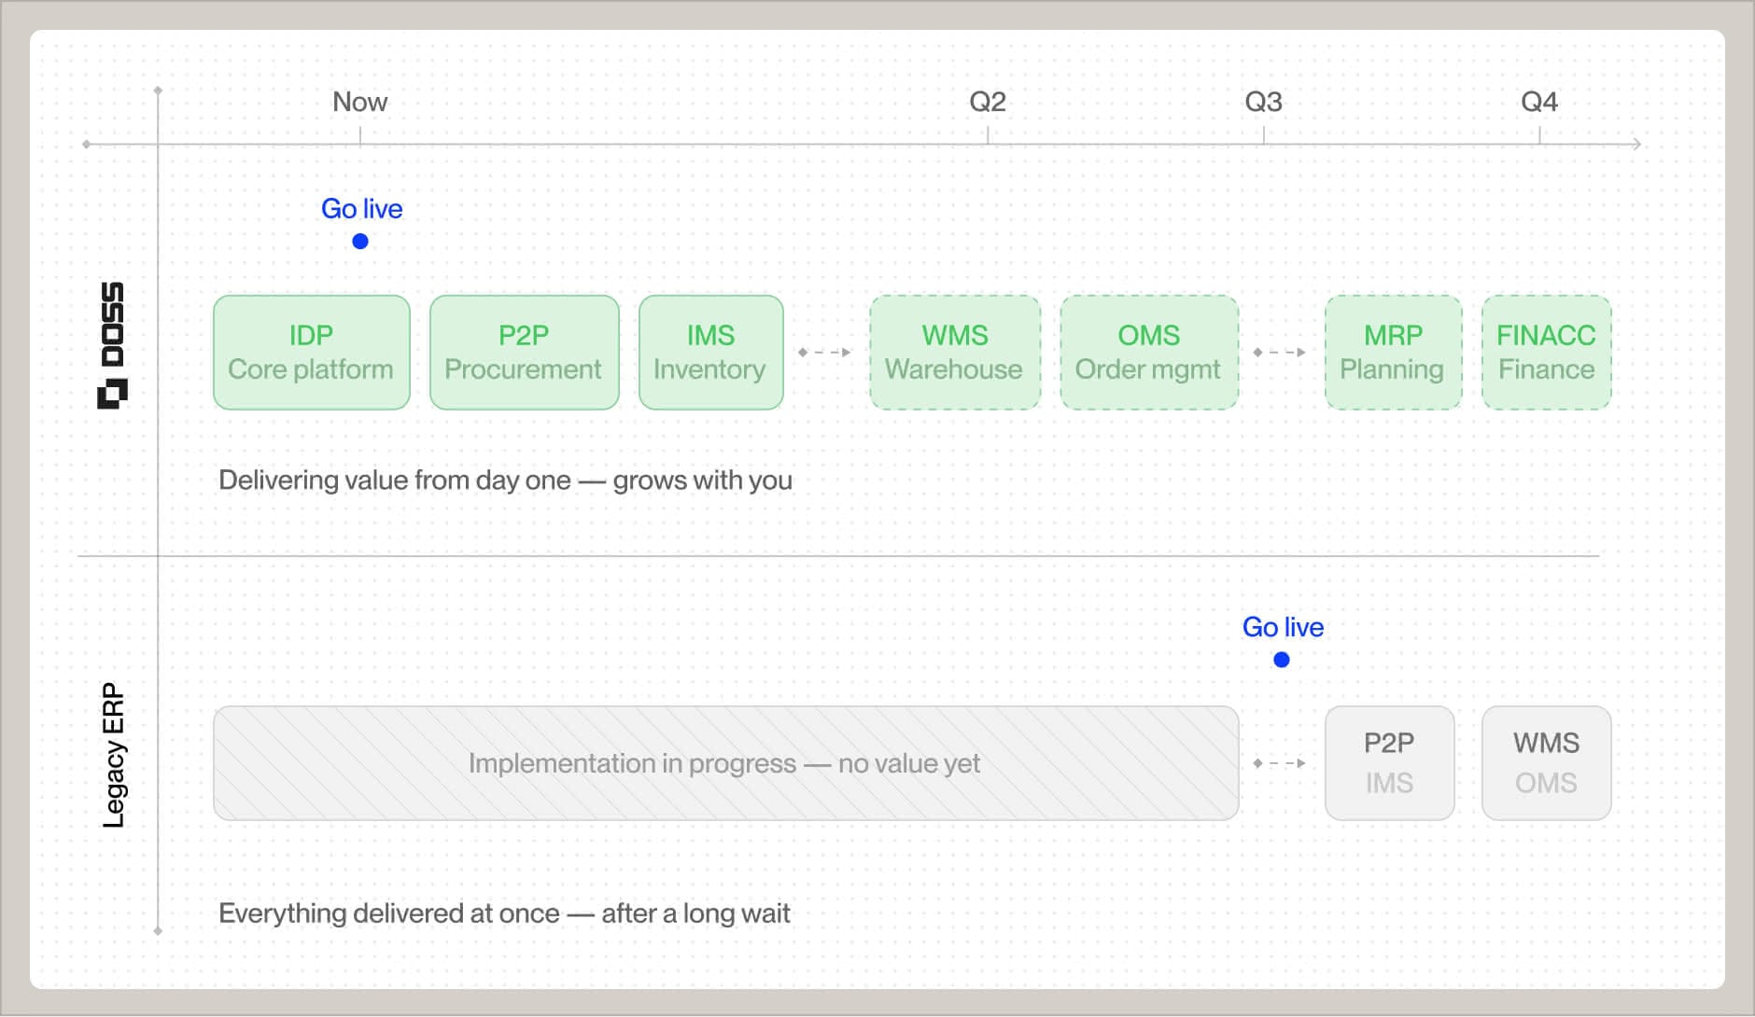Select the Q3 label on the timeline
The height and width of the screenshot is (1017, 1755).
pos(1263,103)
